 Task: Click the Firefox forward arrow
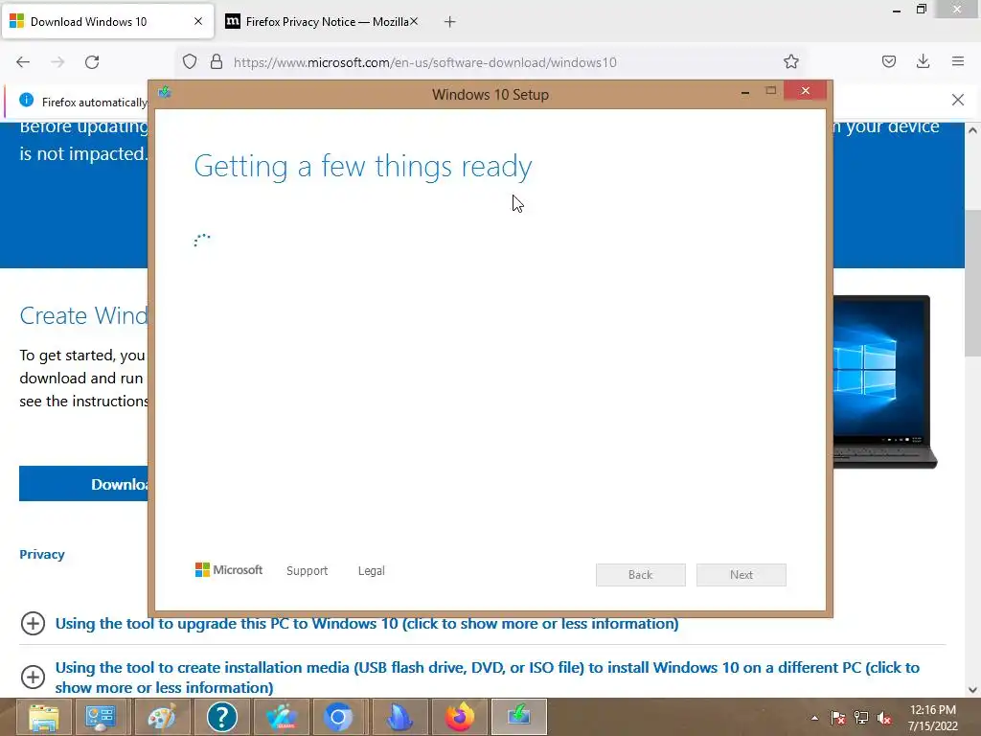[x=57, y=62]
